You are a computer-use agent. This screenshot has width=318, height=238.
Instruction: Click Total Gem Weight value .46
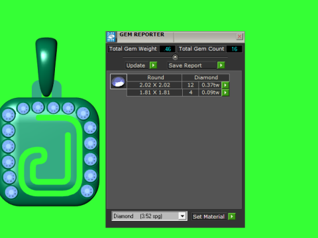[168, 49]
